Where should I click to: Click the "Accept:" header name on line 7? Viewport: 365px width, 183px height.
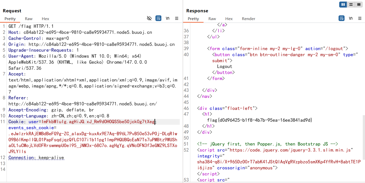(17, 74)
